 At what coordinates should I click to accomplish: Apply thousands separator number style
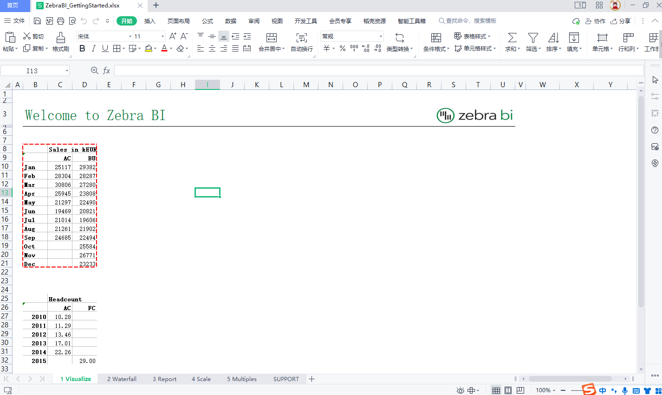pos(354,48)
